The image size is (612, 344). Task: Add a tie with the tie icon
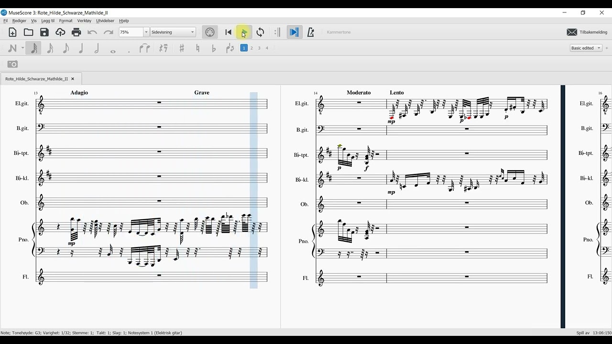[x=145, y=48]
